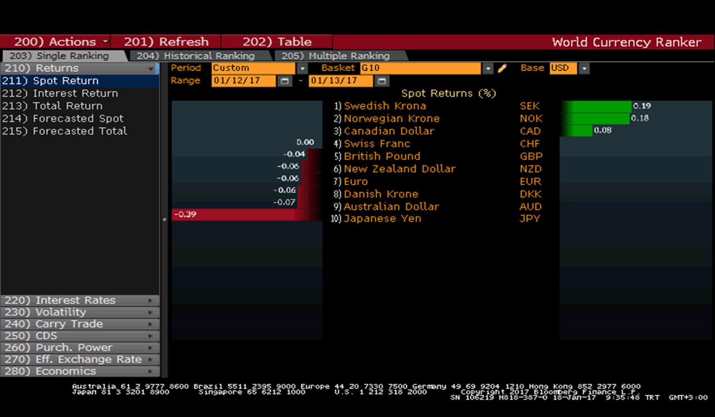Expand the 220) Interest Rates section
The image size is (715, 417).
click(x=80, y=300)
